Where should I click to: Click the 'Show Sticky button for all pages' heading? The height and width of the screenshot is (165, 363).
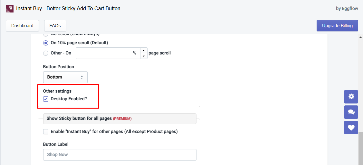pos(79,119)
